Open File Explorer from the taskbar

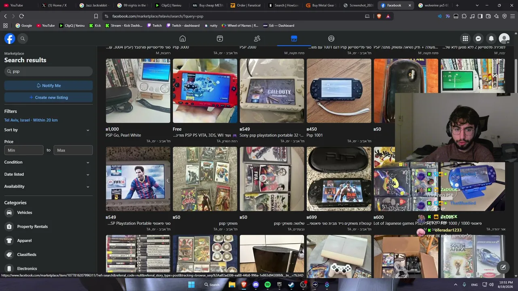pos(232,285)
